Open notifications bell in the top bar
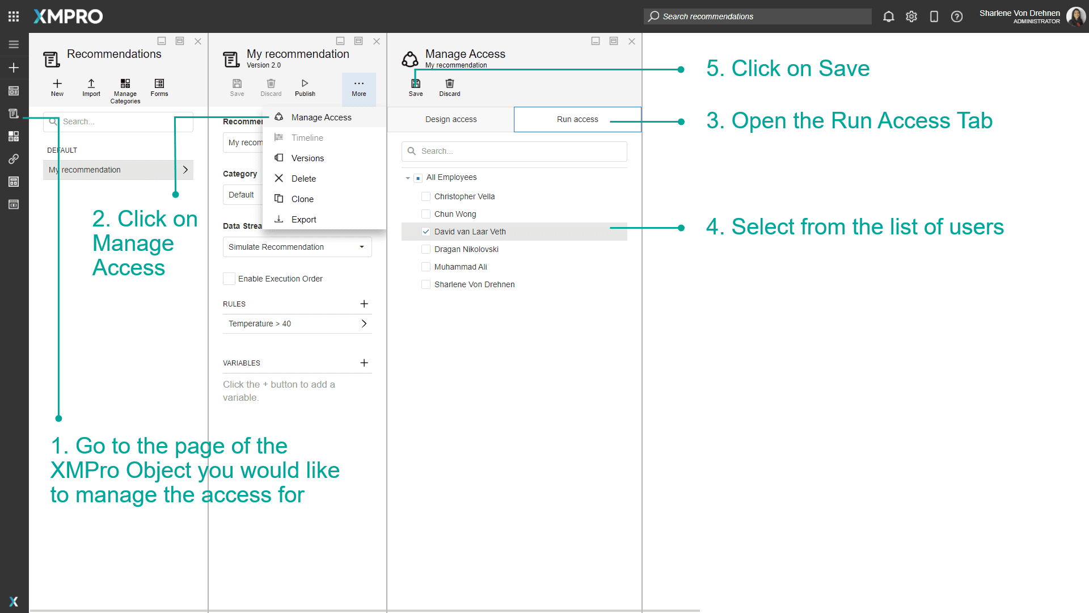Image resolution: width=1089 pixels, height=613 pixels. [888, 16]
